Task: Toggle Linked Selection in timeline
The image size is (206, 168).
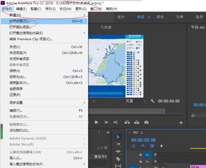Action: point(152,146)
